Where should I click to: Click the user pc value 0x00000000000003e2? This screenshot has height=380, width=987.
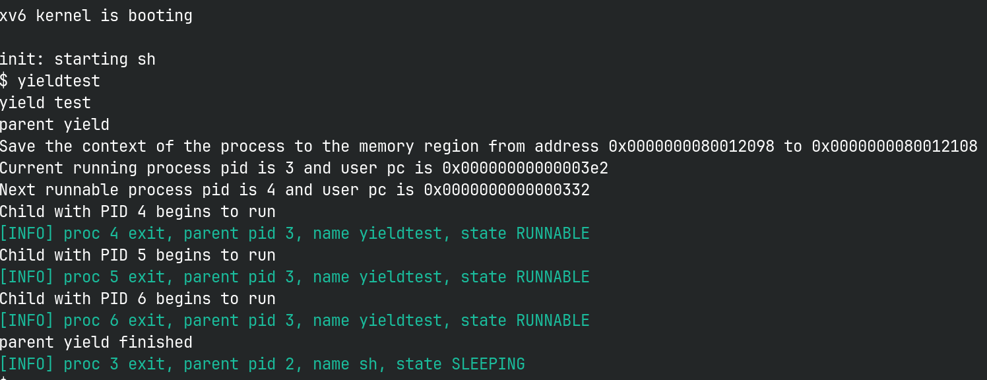click(516, 168)
